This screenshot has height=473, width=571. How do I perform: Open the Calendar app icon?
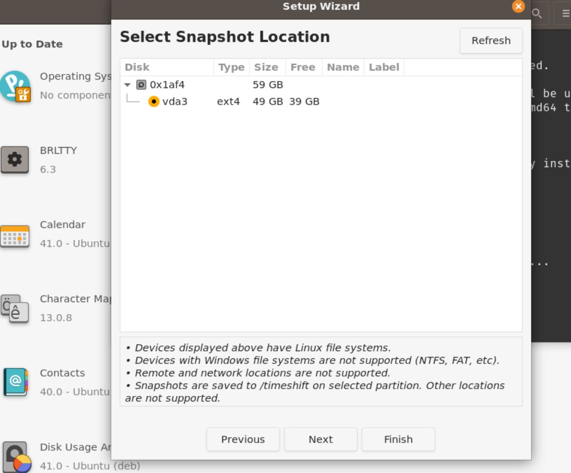coord(15,235)
